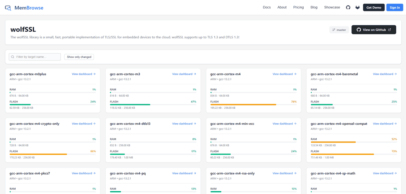Click the Sign In button
Image resolution: width=406 pixels, height=194 pixels.
pos(395,8)
